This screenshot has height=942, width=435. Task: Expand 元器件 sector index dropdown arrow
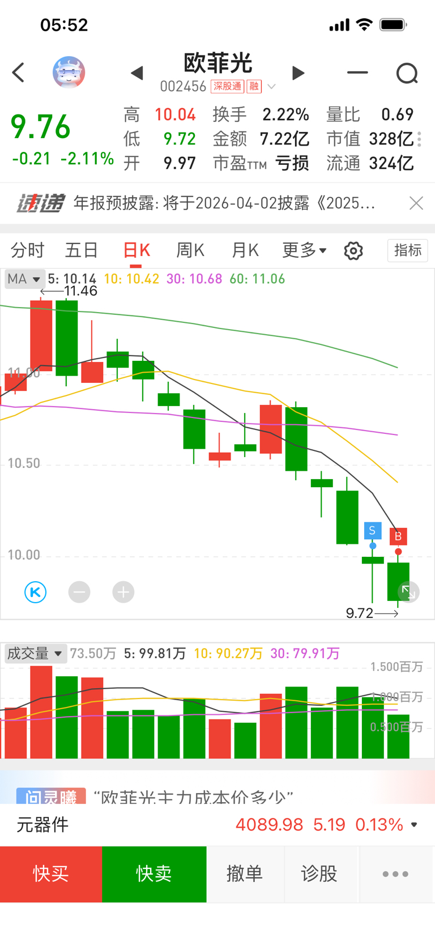[415, 825]
